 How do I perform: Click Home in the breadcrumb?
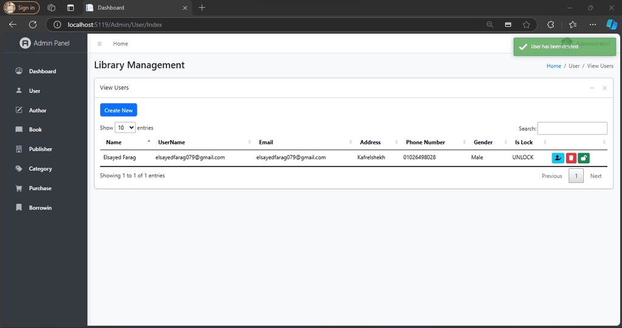(x=554, y=66)
